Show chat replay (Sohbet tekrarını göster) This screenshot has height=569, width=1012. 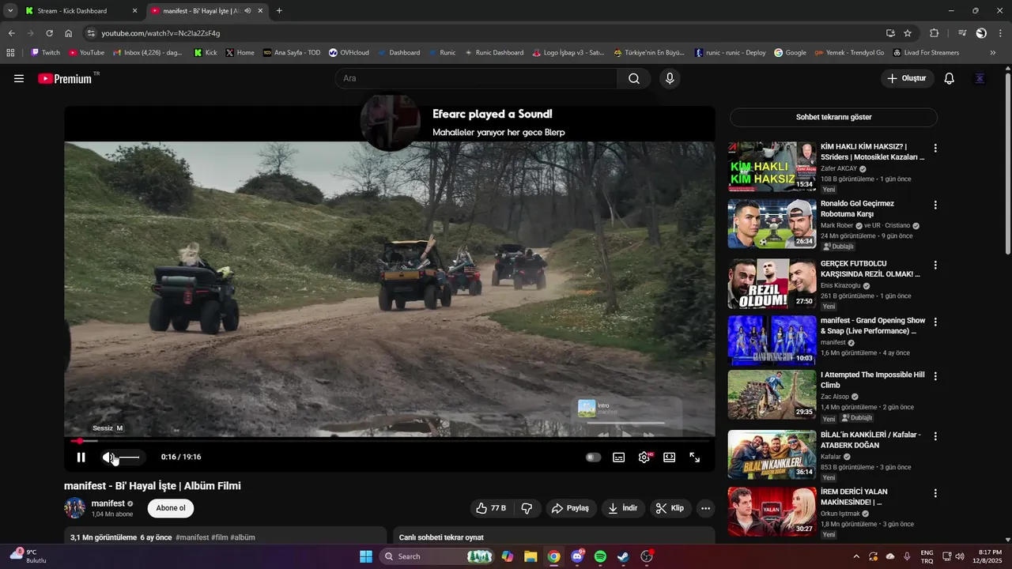click(x=833, y=117)
